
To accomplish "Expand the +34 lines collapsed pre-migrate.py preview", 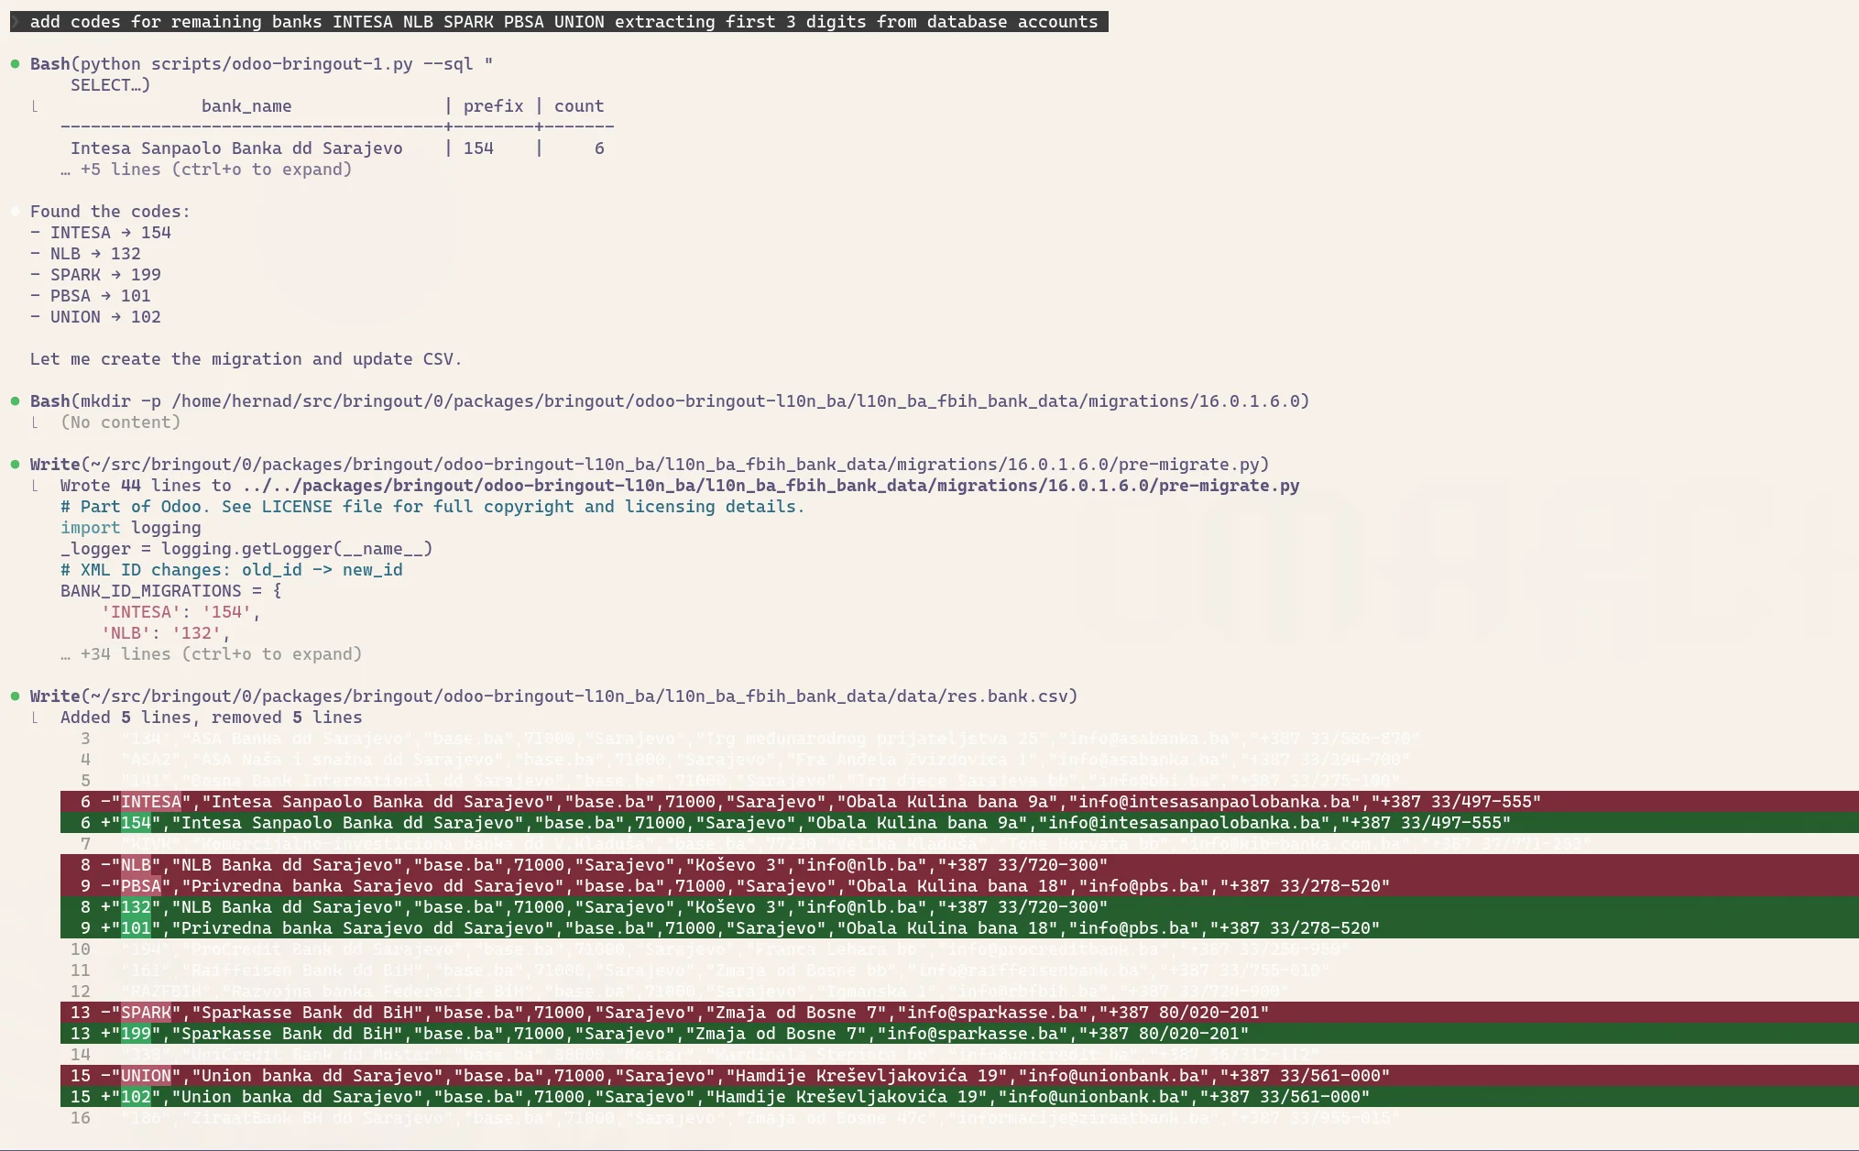I will coord(211,654).
